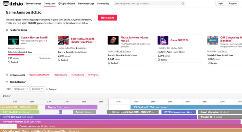Click Cosmic Horrors submission progress bar
The image size is (242, 132).
click(x=29, y=55)
